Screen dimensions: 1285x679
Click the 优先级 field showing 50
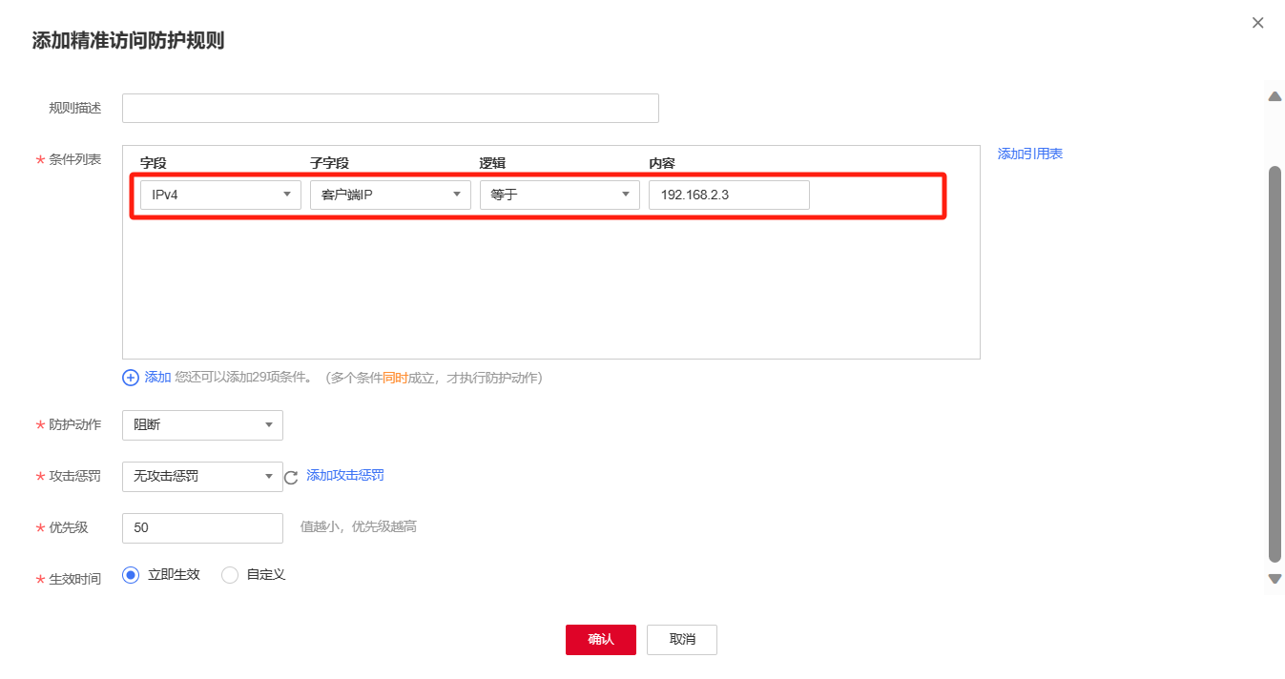point(202,527)
